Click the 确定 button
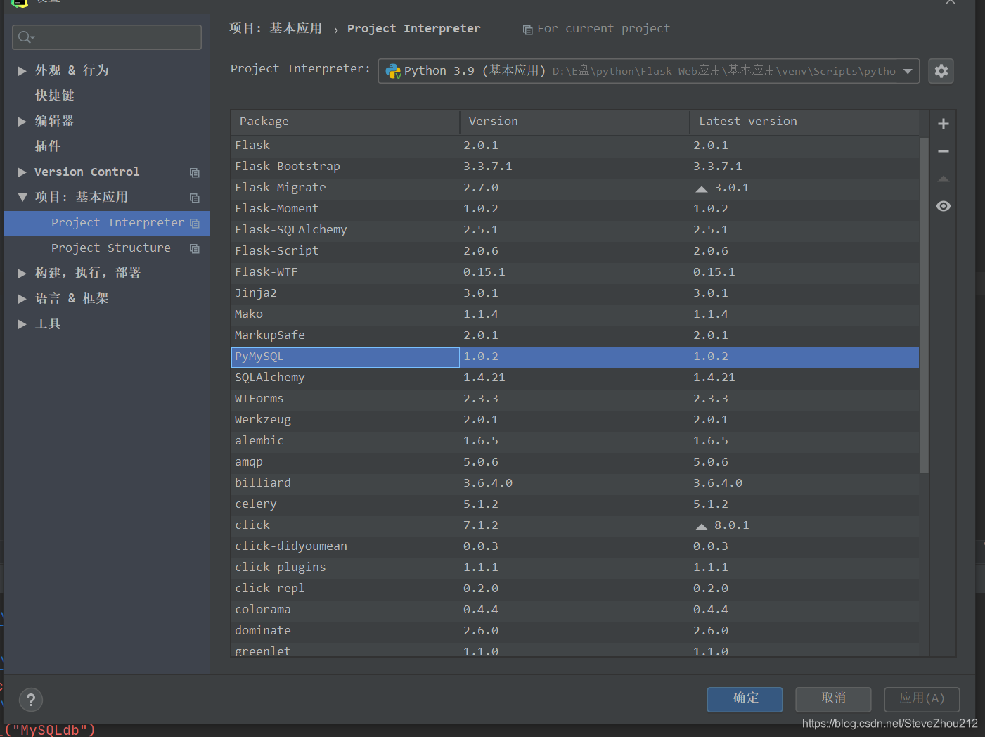 [745, 698]
